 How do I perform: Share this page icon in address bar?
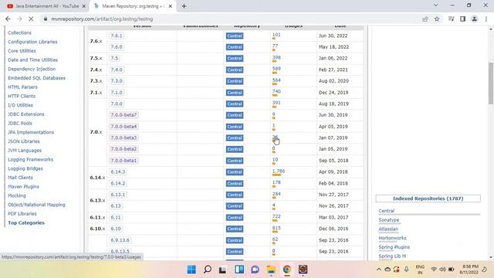click(425, 19)
